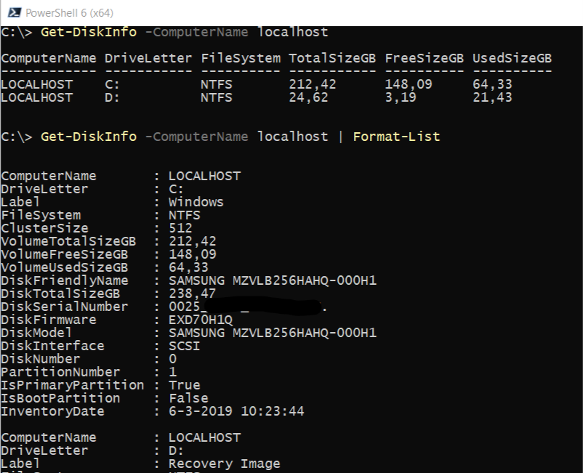
Task: Click the 3,19 free size value
Action: pyautogui.click(x=401, y=97)
